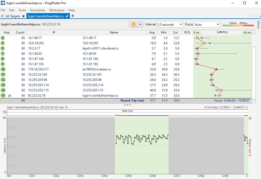This screenshot has height=179, width=261.
Task: Click the Min column header
Action: pyautogui.click(x=164, y=32)
